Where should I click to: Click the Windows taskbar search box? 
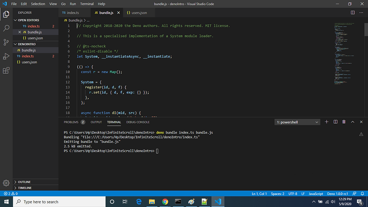coord(59,201)
